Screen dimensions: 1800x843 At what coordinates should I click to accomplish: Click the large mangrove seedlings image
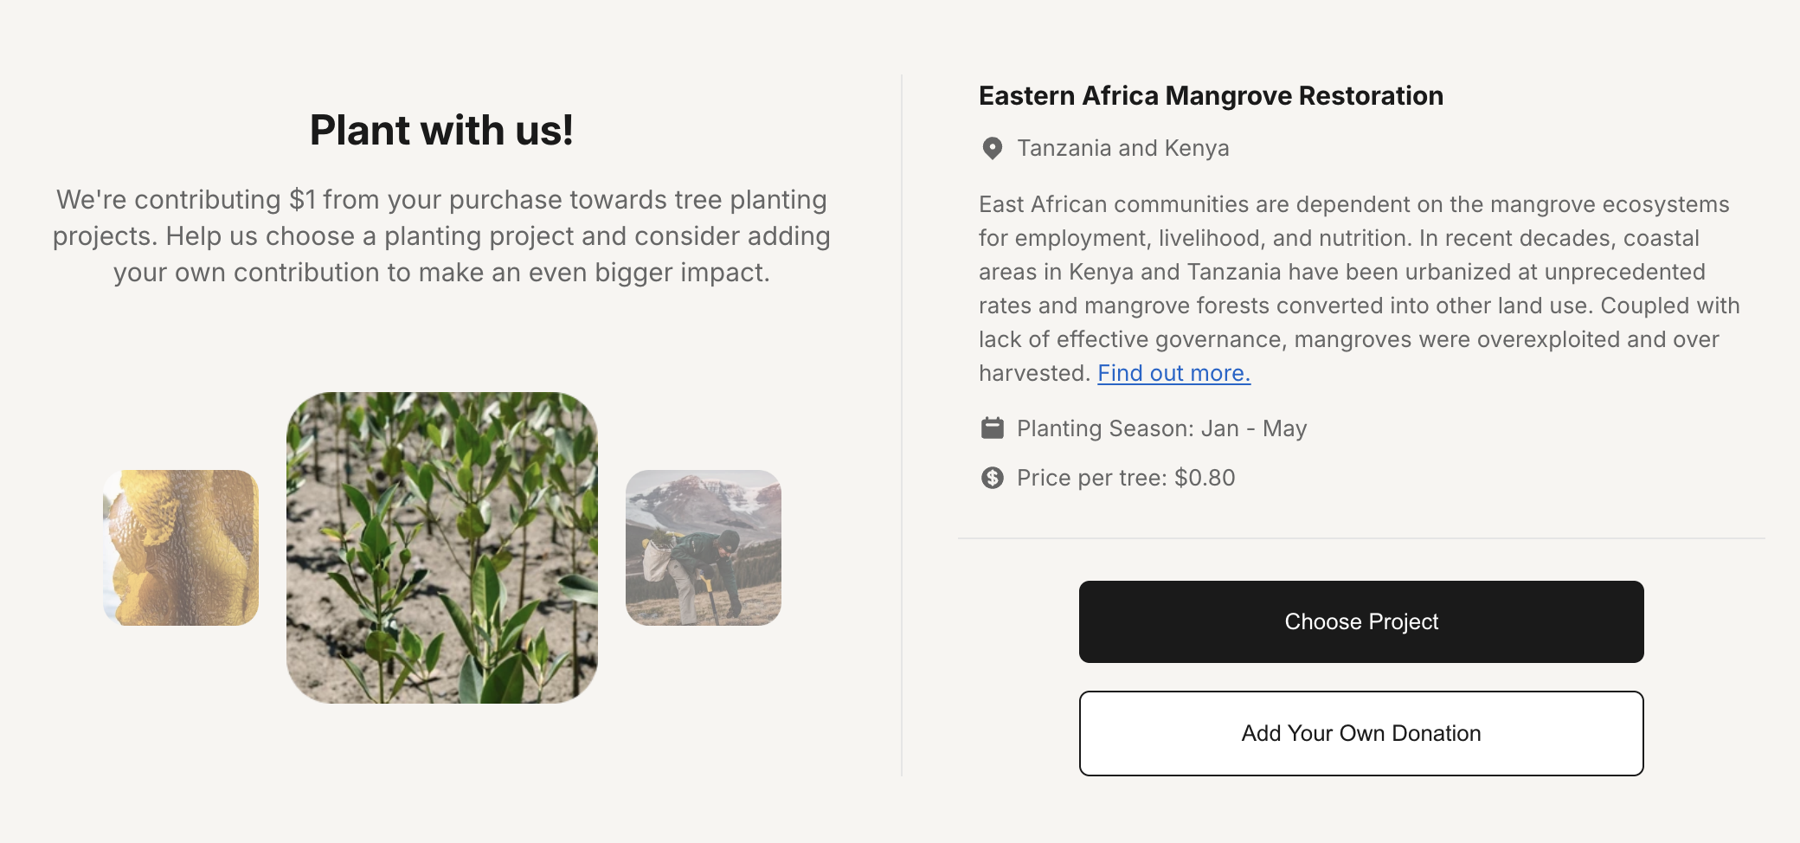point(442,548)
